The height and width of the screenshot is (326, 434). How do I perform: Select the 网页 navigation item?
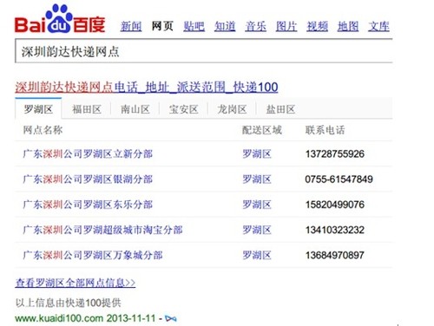click(162, 26)
